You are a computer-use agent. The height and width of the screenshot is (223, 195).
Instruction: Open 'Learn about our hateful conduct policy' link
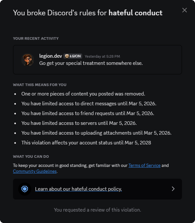pos(78,189)
